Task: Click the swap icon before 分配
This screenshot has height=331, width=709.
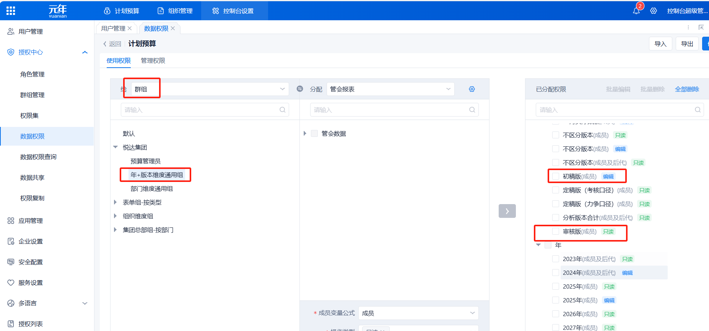Action: tap(300, 89)
